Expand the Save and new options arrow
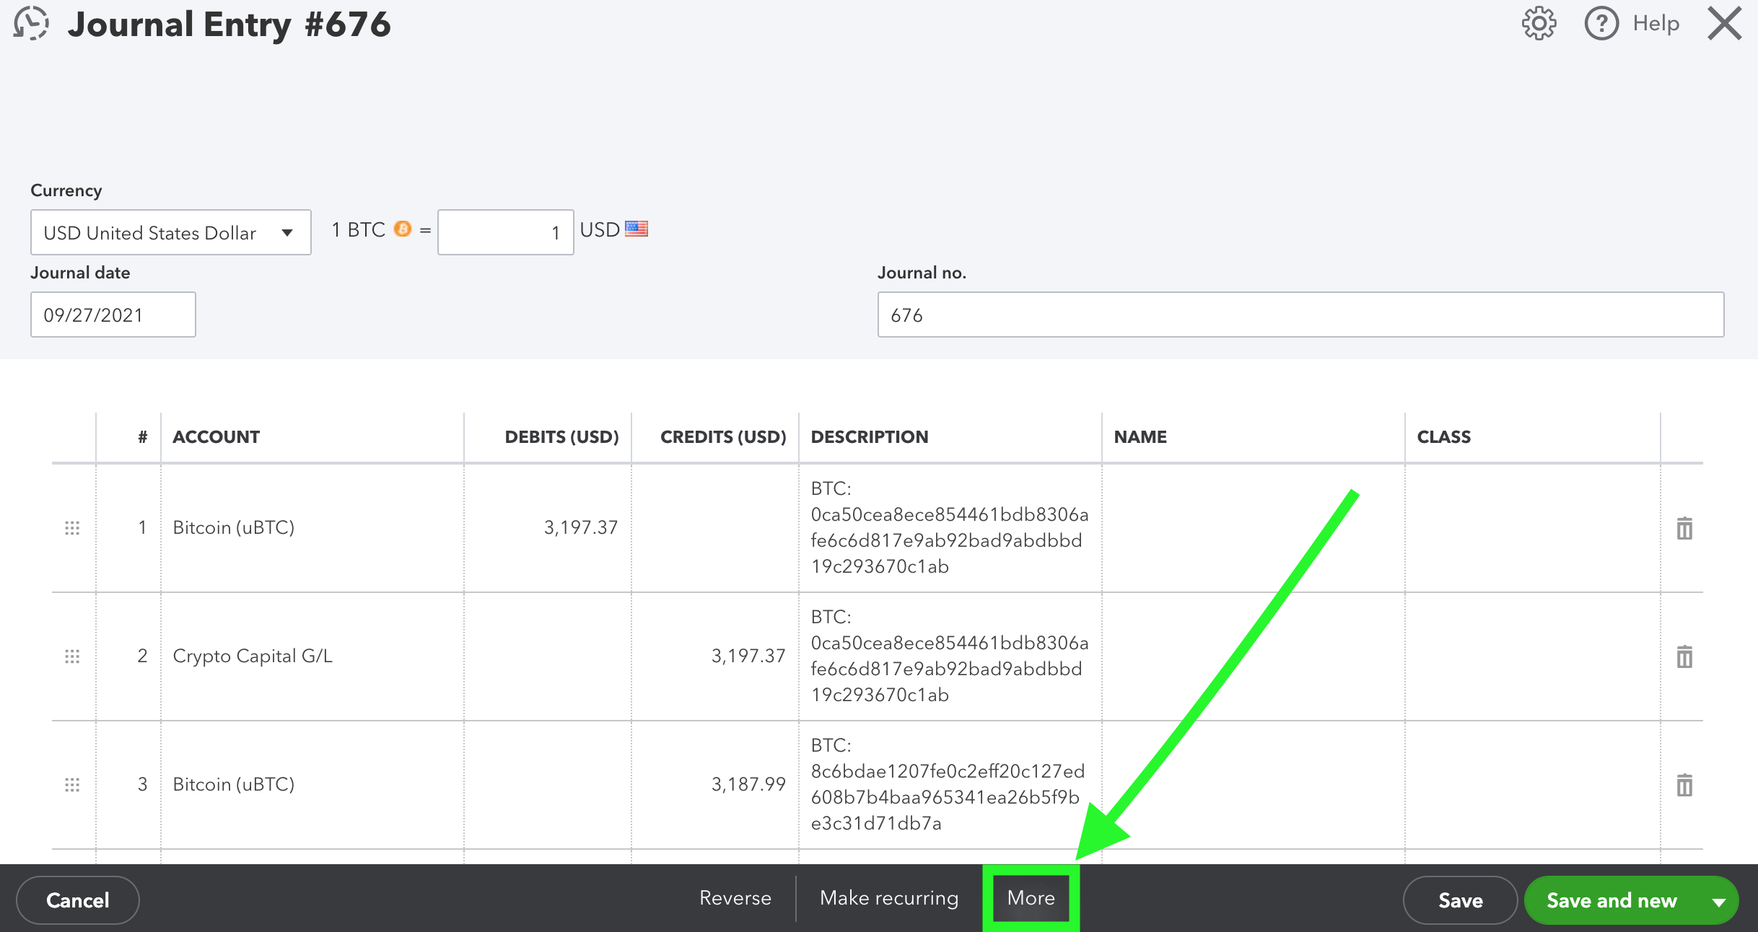1758x932 pixels. (x=1719, y=902)
